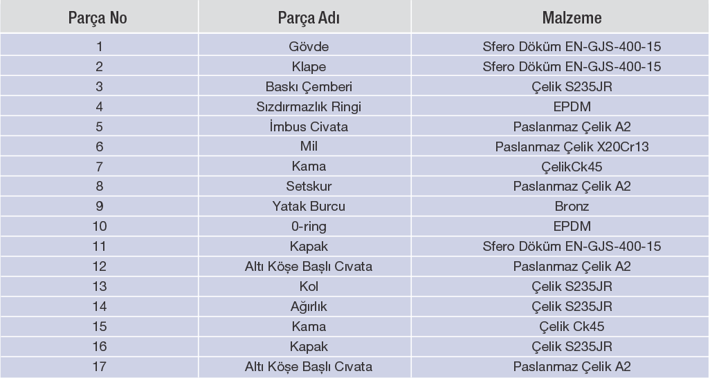Screen dimensions: 710x378
Task: Select the 'ÇelikCk45' material in row 7
Action: [571, 167]
